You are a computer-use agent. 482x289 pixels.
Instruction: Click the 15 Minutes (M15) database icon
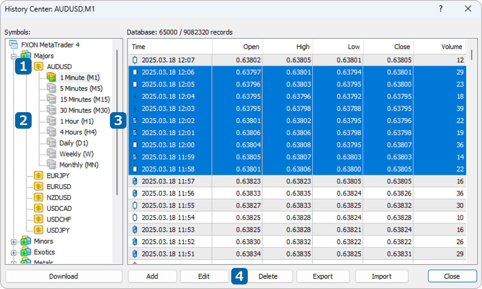point(51,99)
